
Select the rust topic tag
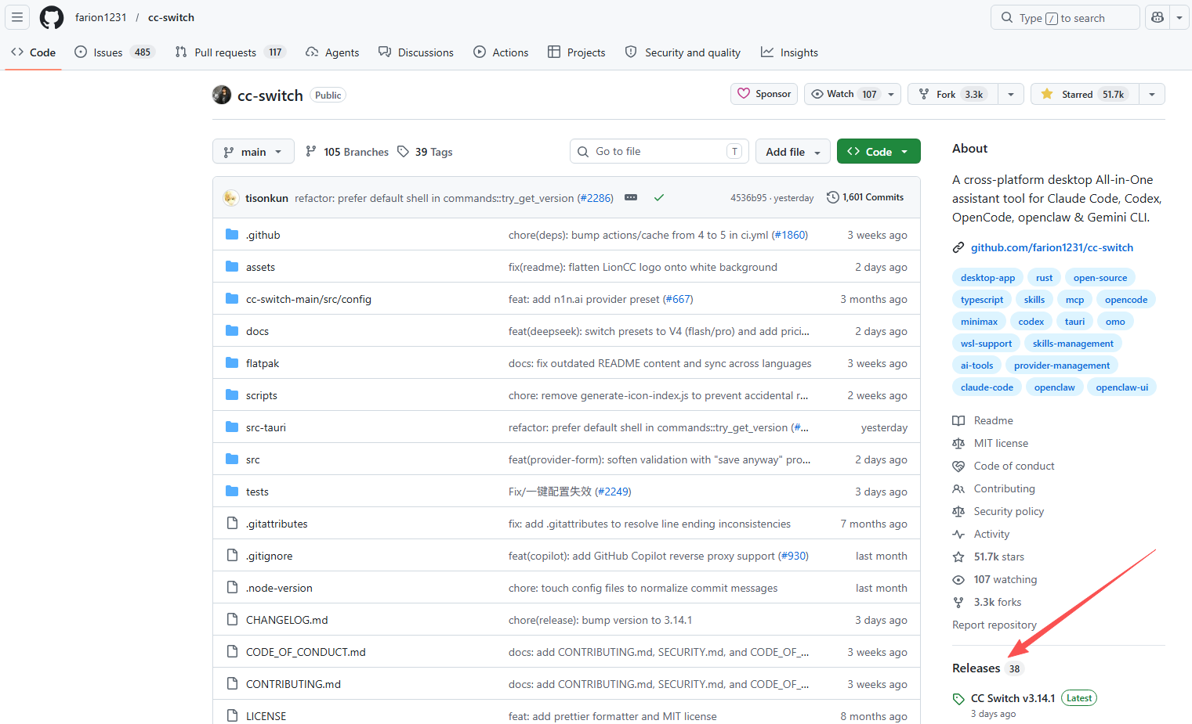[1044, 278]
